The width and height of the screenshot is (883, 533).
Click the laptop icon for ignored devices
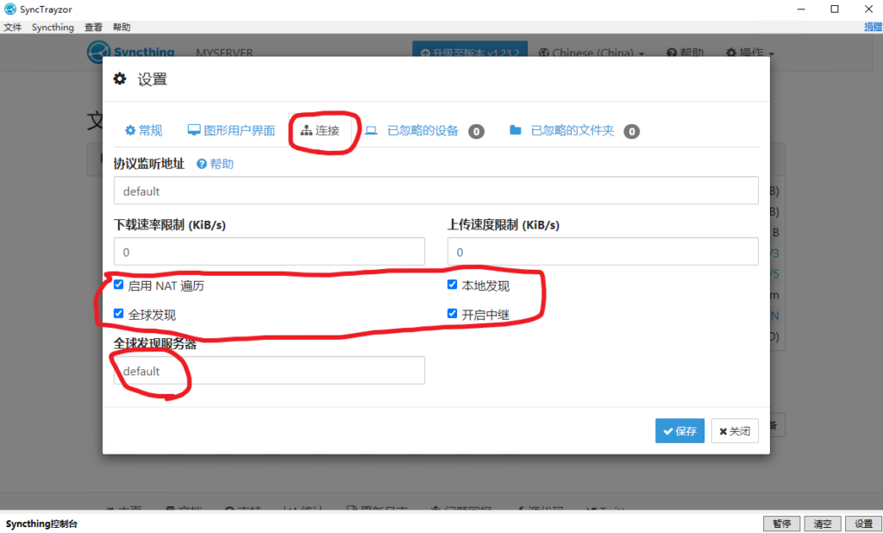point(371,131)
